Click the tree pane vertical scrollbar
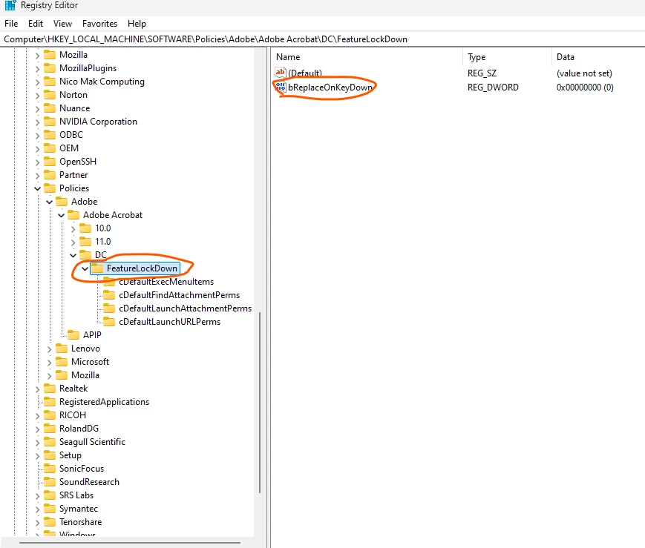 pyautogui.click(x=260, y=402)
